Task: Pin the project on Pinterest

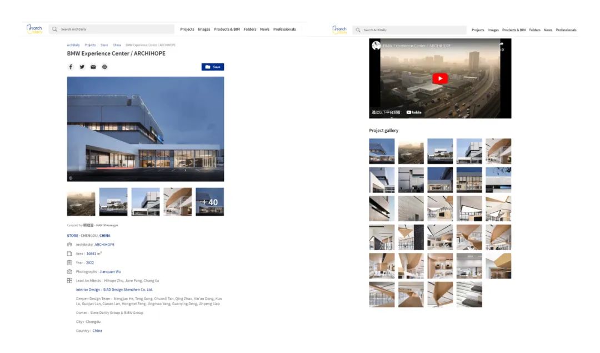Action: point(104,67)
